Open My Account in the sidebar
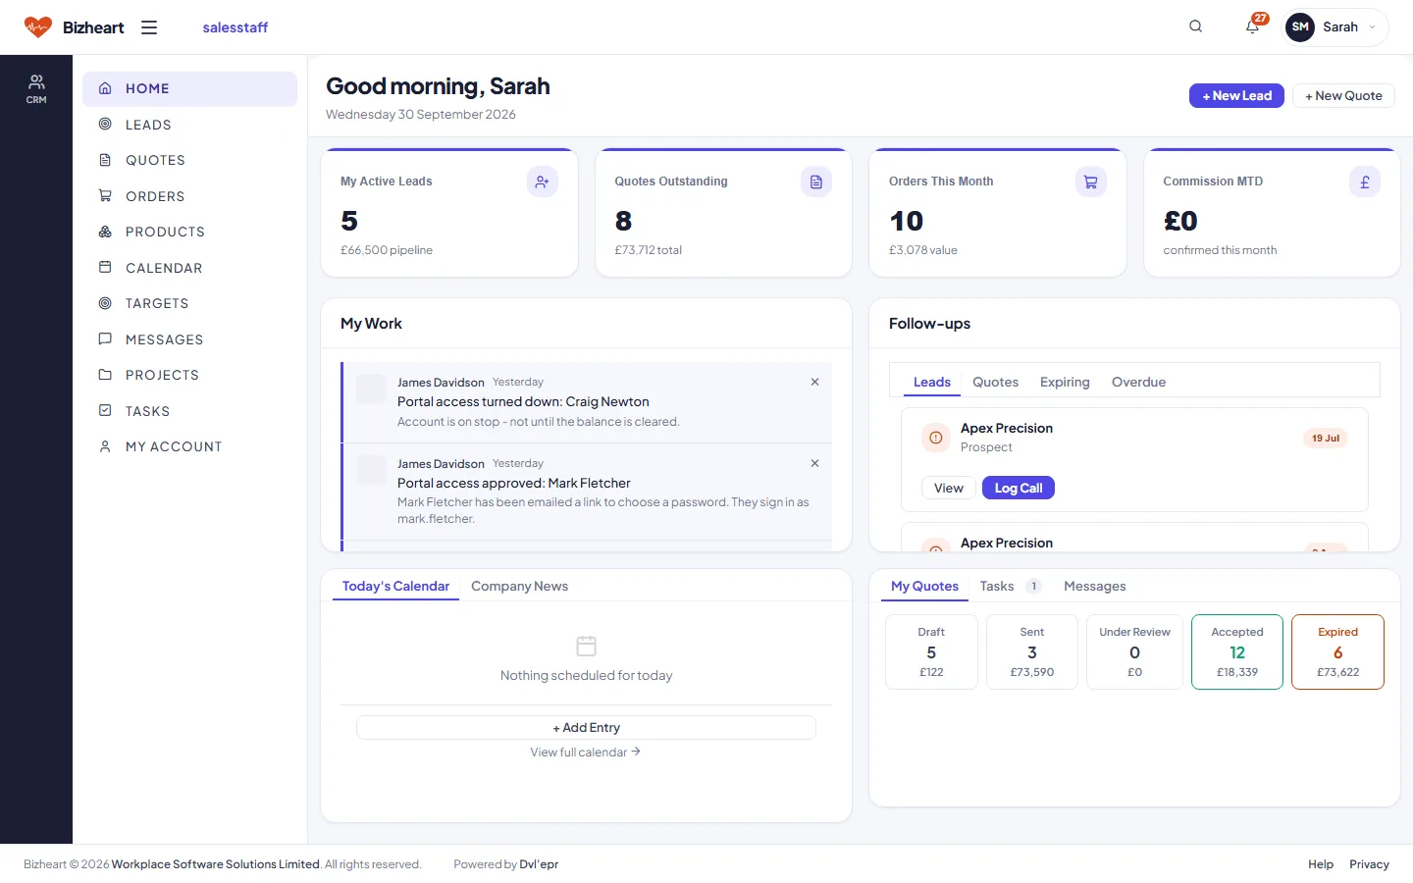This screenshot has width=1413, height=883. [x=189, y=446]
